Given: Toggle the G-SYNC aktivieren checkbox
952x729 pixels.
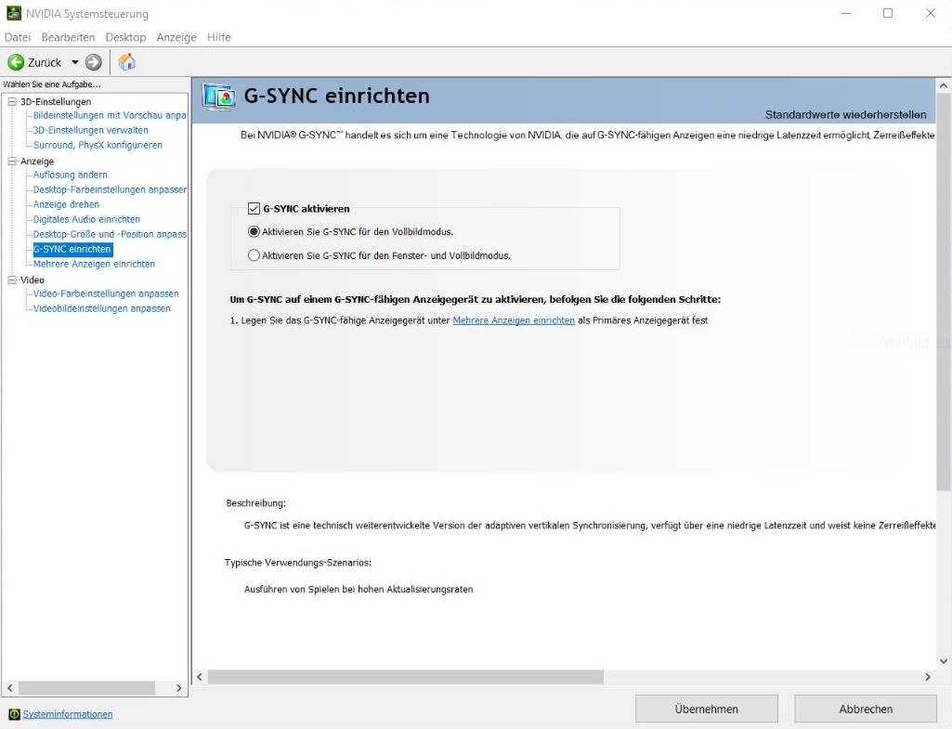Looking at the screenshot, I should 254,208.
